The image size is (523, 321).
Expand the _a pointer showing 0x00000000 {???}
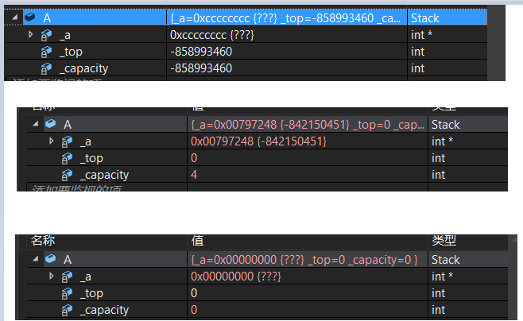coord(52,276)
